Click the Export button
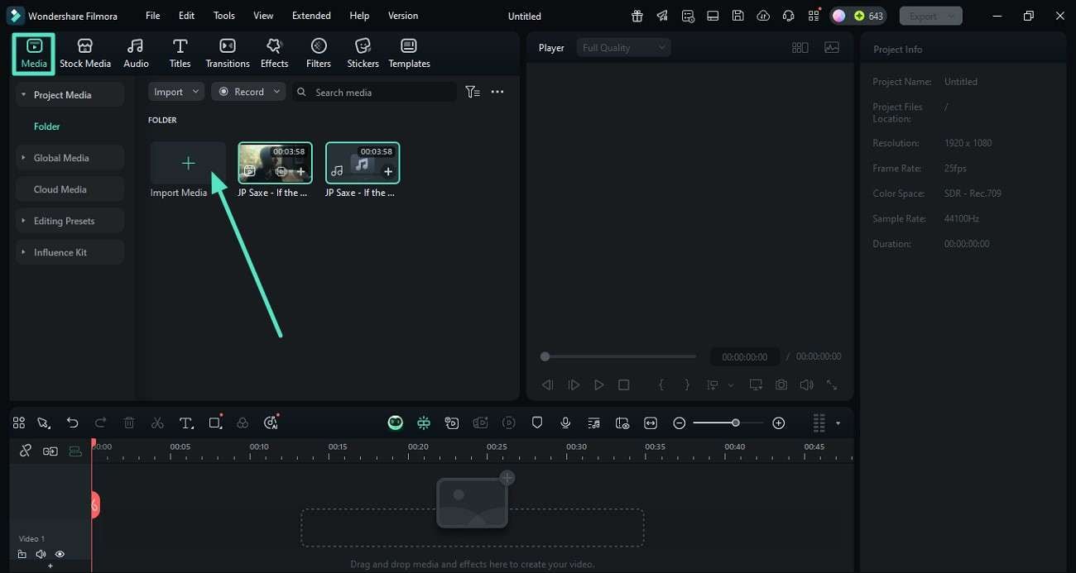The width and height of the screenshot is (1076, 573). [930, 16]
